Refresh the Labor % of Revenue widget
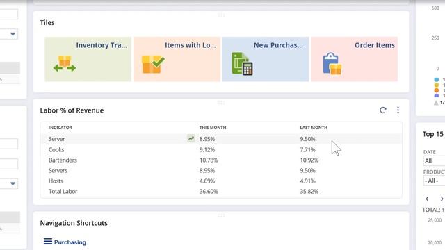The image size is (445, 250). click(383, 110)
